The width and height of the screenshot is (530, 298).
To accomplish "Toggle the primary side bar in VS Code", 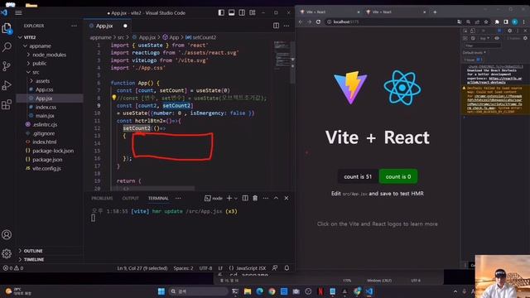I will (221, 13).
